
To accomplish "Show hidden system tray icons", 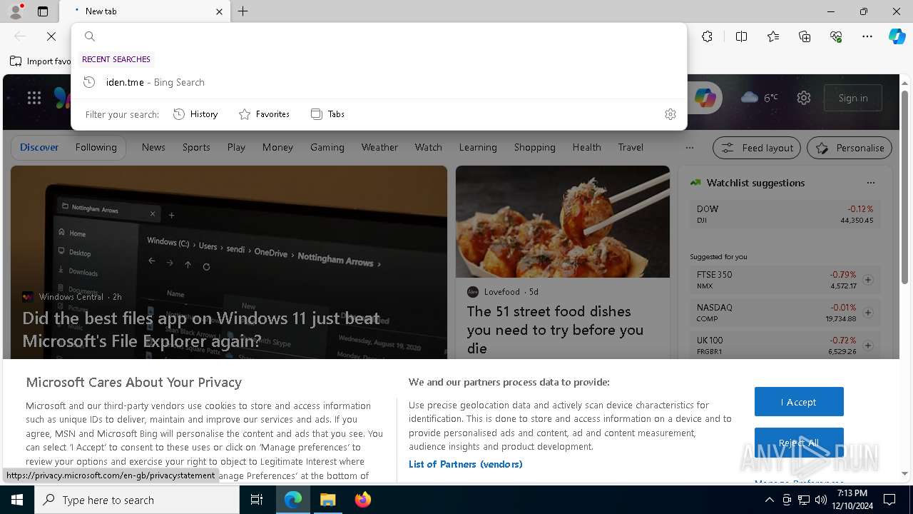I will [769, 500].
